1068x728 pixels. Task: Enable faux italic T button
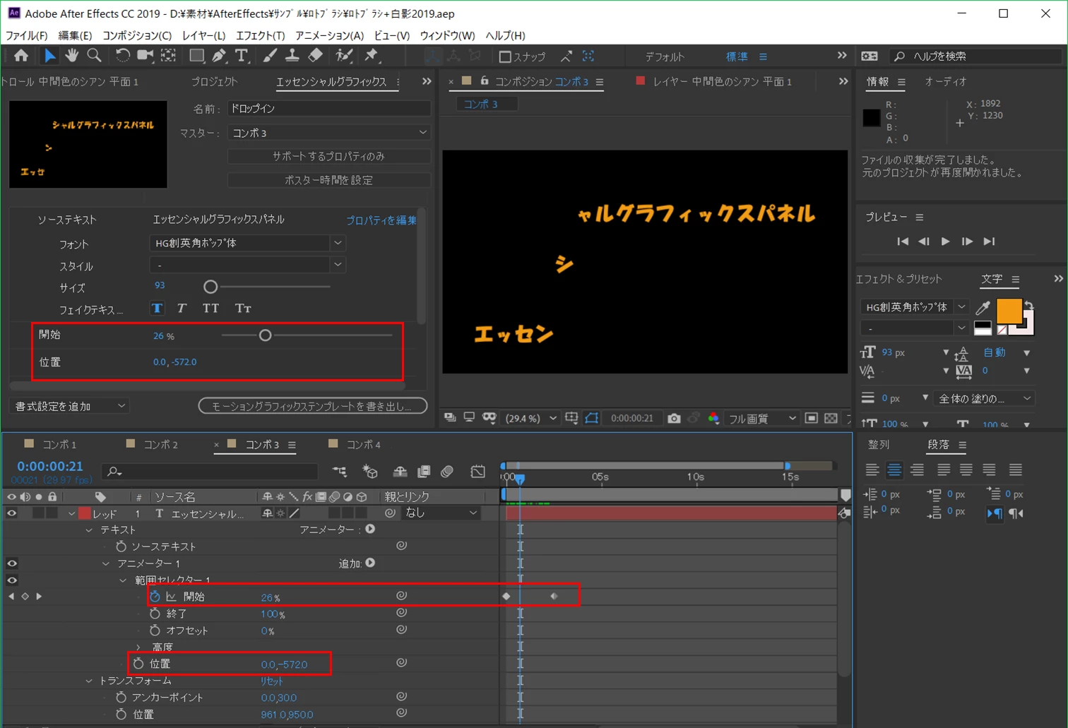(182, 309)
